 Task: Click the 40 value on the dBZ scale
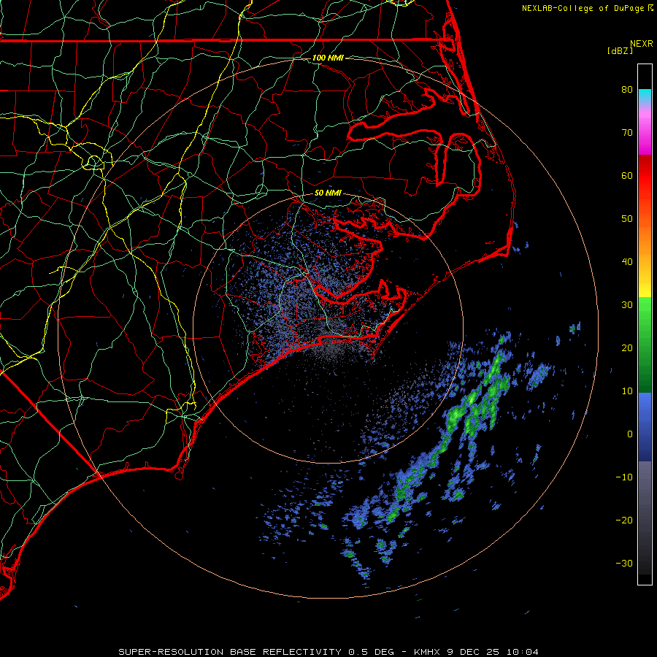coord(627,262)
